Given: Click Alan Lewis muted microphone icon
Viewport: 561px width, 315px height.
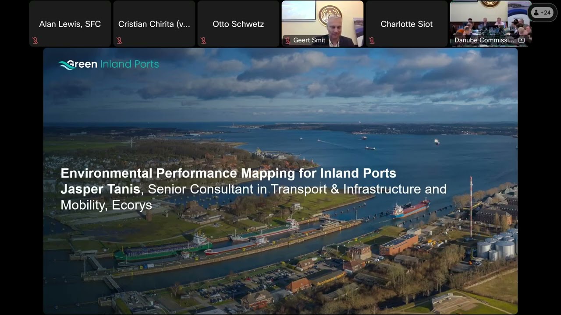Looking at the screenshot, I should coord(35,40).
